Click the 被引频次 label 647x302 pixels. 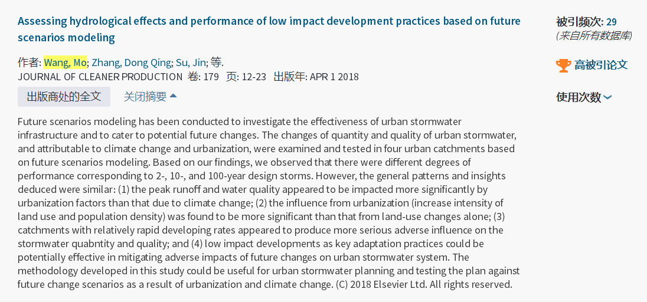coord(579,22)
